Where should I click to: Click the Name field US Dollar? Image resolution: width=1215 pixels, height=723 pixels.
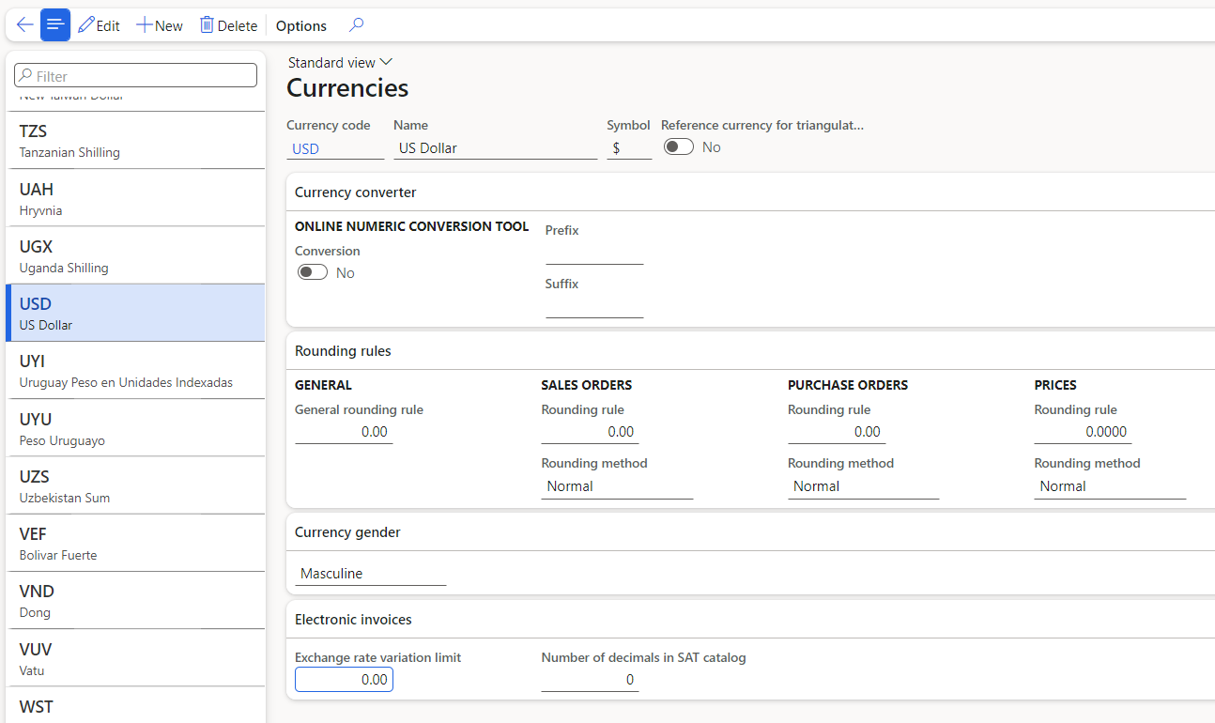(x=495, y=148)
